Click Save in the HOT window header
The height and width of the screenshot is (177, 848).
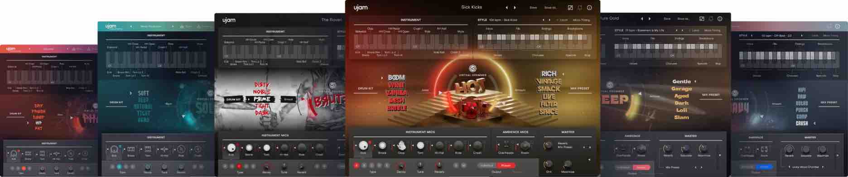click(x=533, y=8)
